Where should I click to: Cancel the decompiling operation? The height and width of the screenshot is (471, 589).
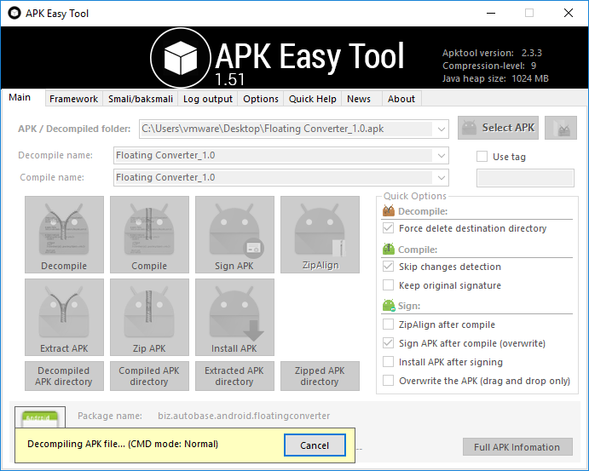coord(315,445)
